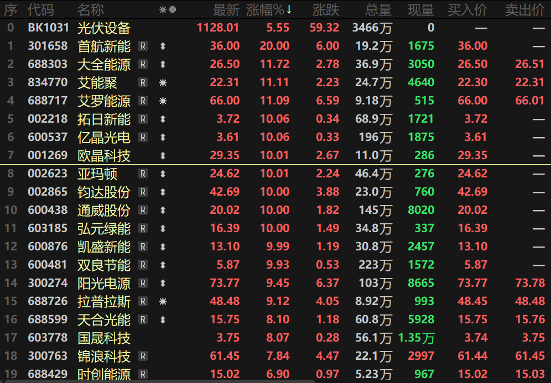Select stock code 600537
Image resolution: width=551 pixels, height=383 pixels.
click(x=48, y=137)
